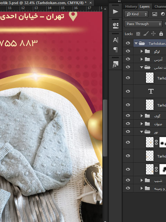Switch to the History tab

[131, 7]
